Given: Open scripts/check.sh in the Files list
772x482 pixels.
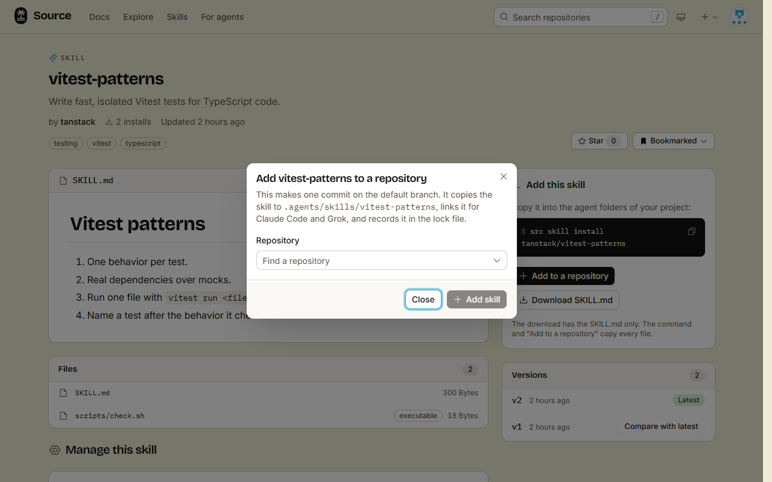Looking at the screenshot, I should pyautogui.click(x=110, y=416).
